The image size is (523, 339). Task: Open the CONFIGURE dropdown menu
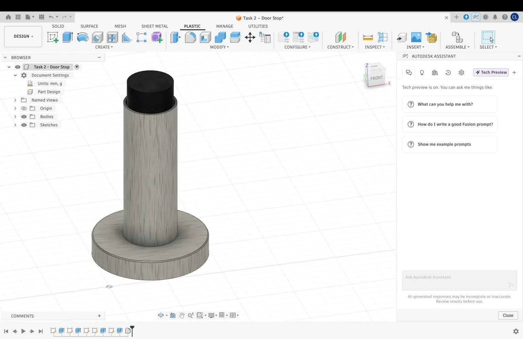297,47
